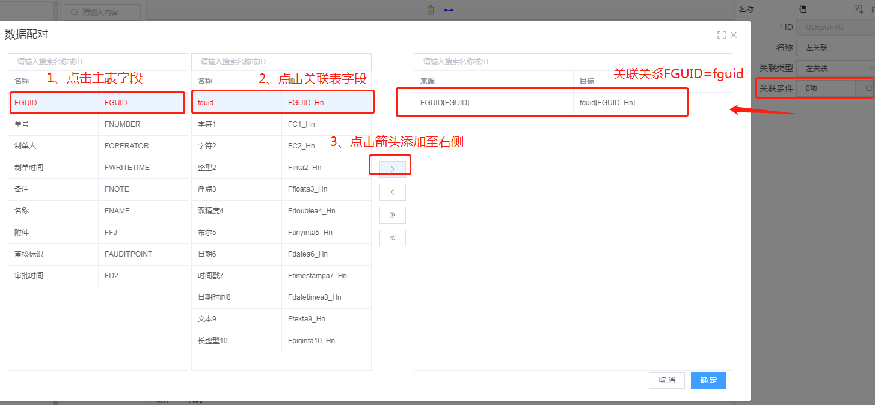Viewport: 875px width, 405px height.
Task: Close the 数据配对 dialog
Action: 734,35
